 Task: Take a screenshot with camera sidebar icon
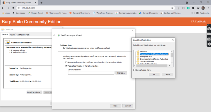click(x=209, y=29)
